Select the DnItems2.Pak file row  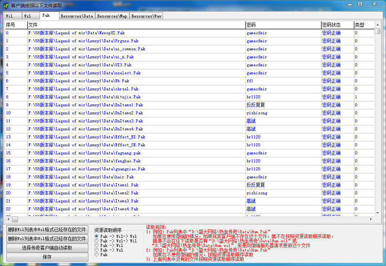pos(190,113)
